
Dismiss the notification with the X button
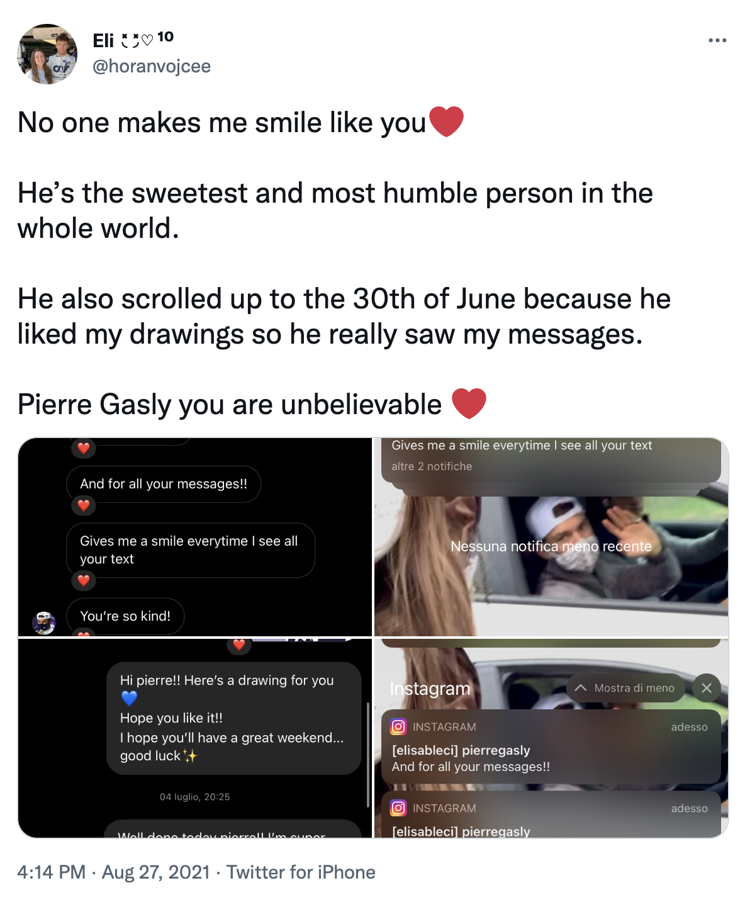(x=706, y=687)
